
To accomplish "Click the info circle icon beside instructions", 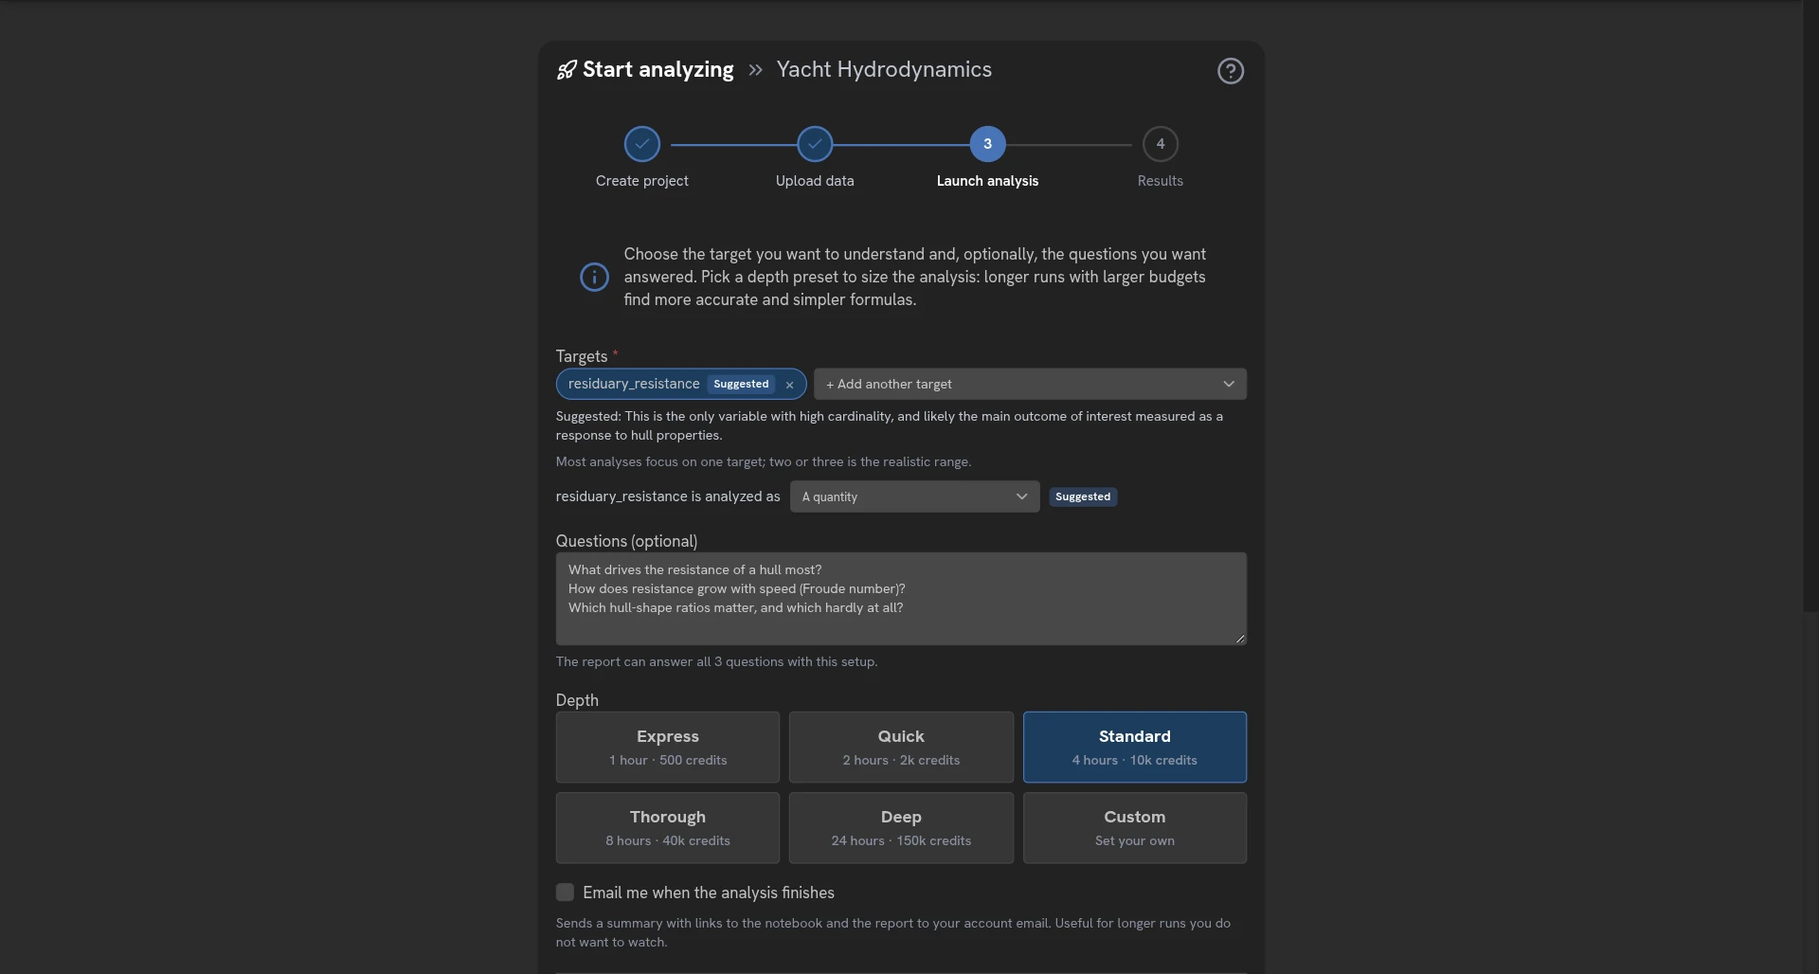I will 594,278.
